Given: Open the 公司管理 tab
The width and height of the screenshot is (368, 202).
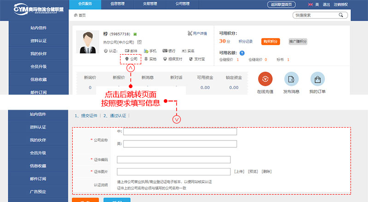Looking at the screenshot, I should [x=182, y=4].
